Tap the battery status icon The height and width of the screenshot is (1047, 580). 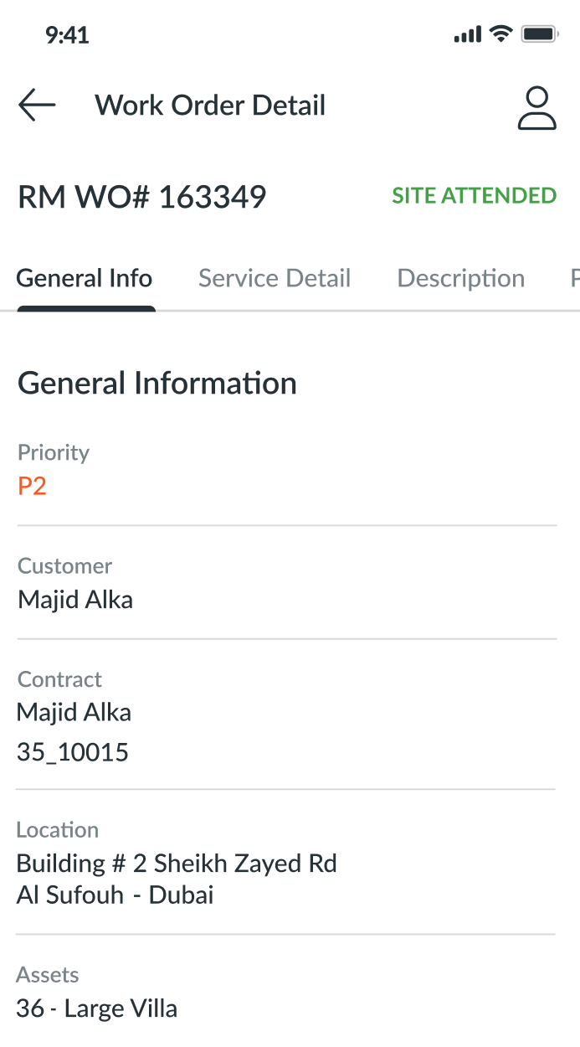[540, 34]
